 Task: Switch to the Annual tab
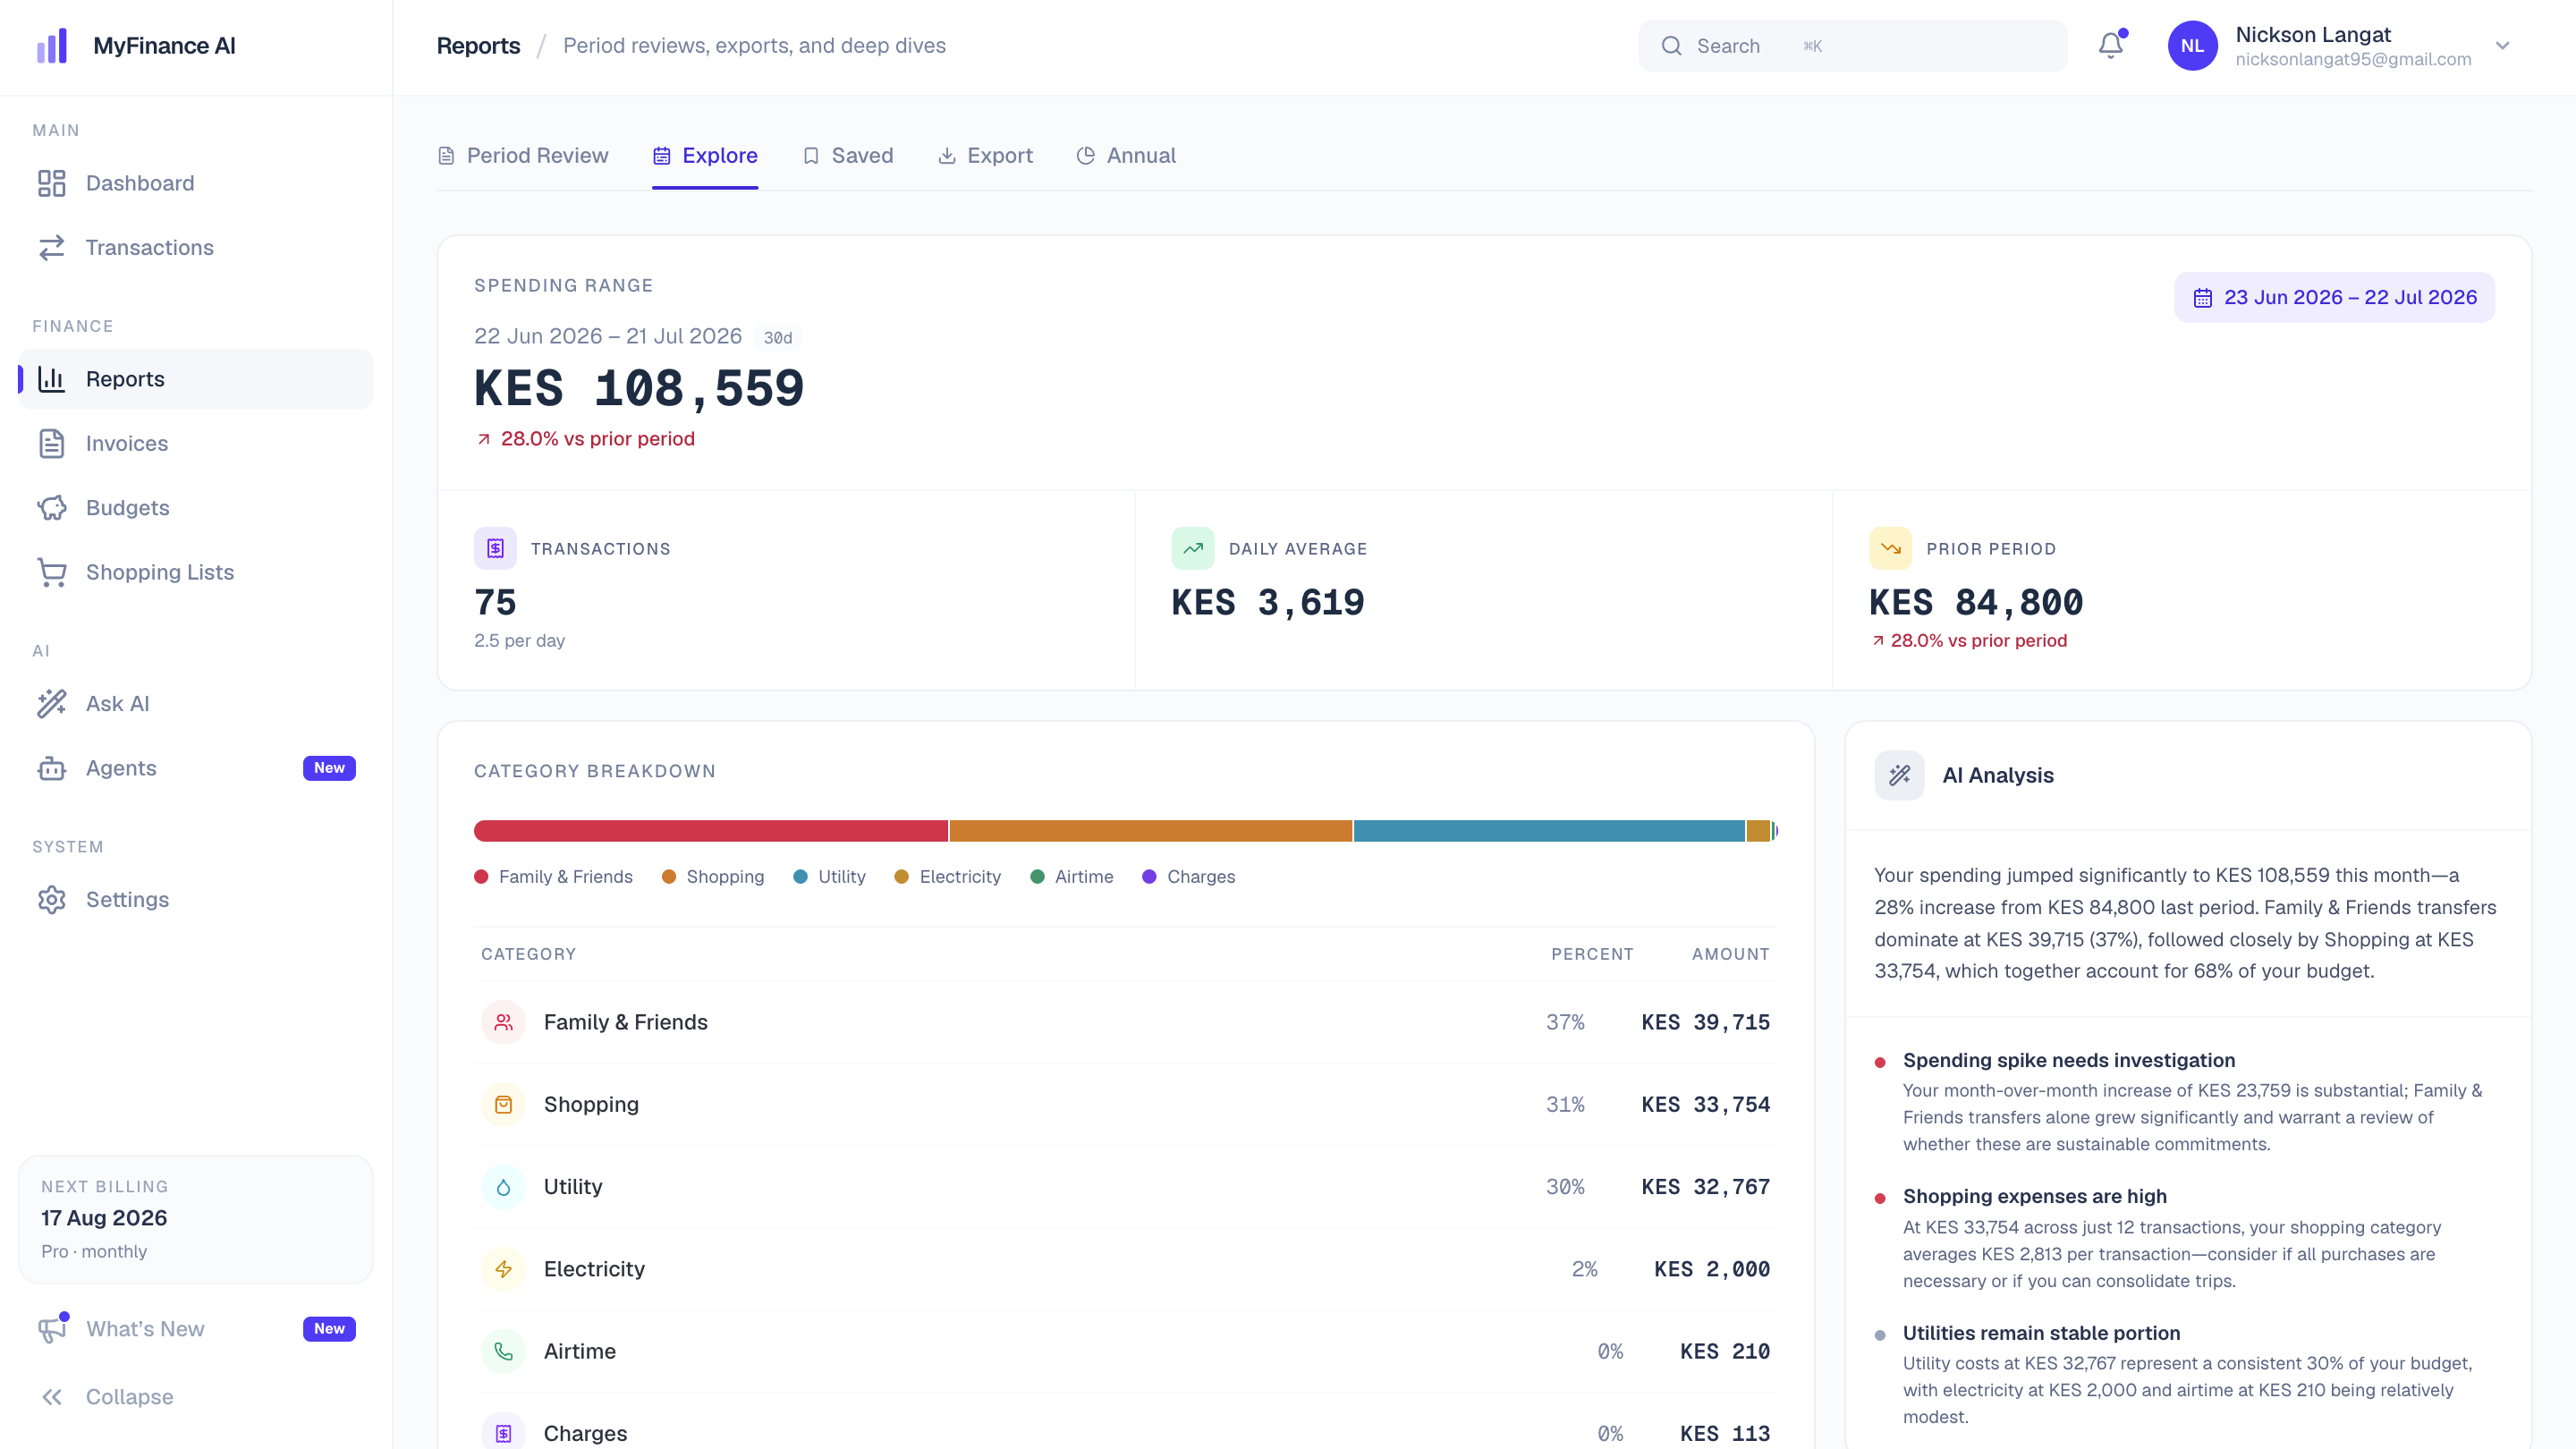[1126, 156]
